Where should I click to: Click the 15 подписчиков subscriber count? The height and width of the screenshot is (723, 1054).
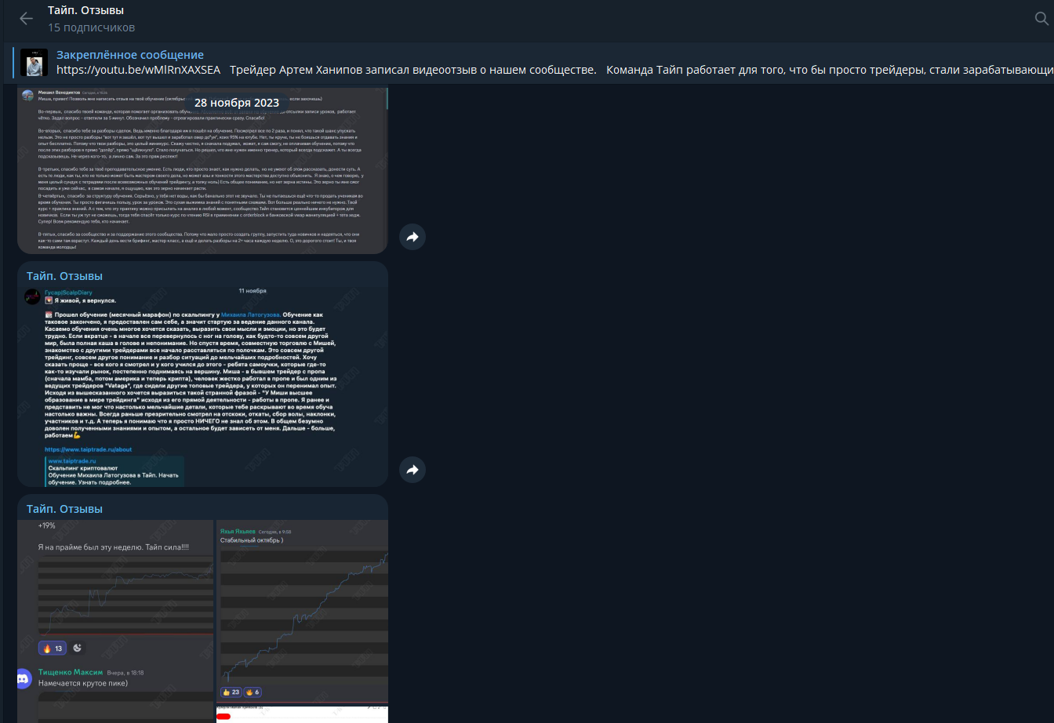click(91, 27)
